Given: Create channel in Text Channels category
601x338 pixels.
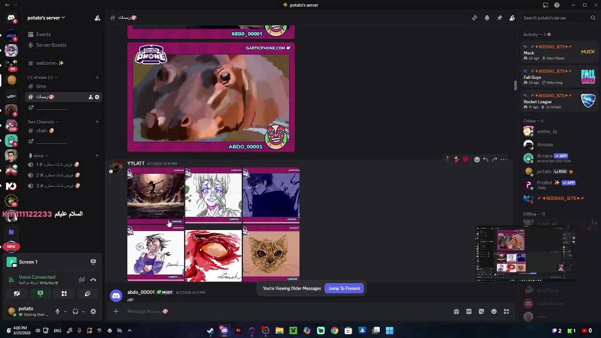Looking at the screenshot, I should [x=97, y=122].
